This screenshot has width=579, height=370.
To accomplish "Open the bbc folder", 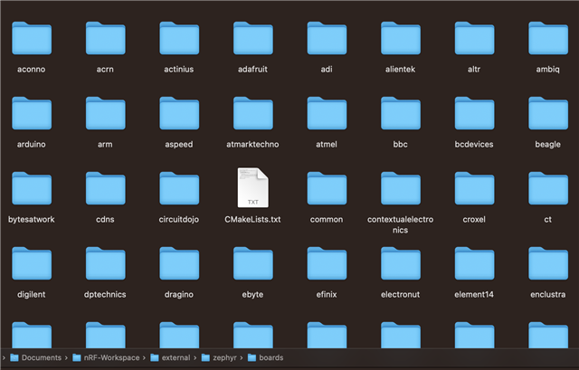I will pos(400,114).
